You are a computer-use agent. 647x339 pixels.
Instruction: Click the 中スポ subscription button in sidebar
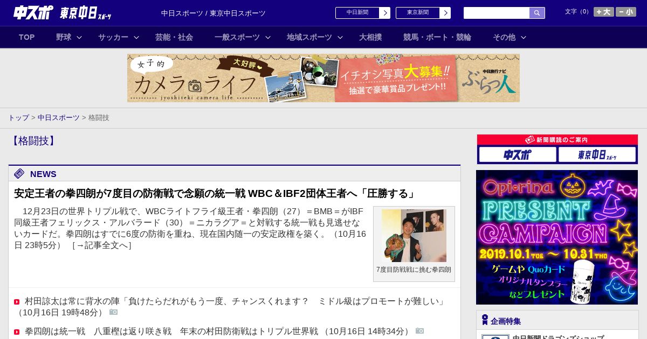click(518, 154)
